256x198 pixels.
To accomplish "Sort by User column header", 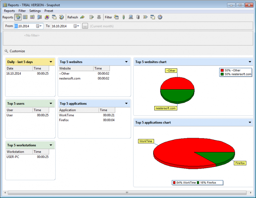I will pos(19,110).
